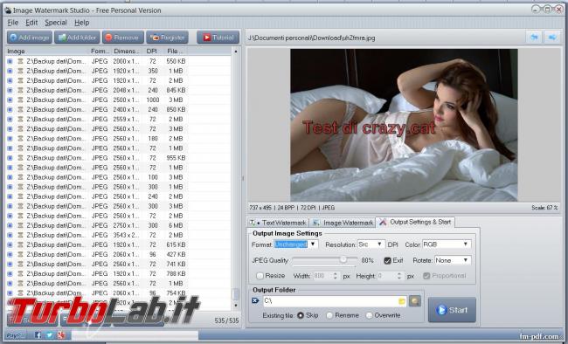Open the Register button

point(168,38)
